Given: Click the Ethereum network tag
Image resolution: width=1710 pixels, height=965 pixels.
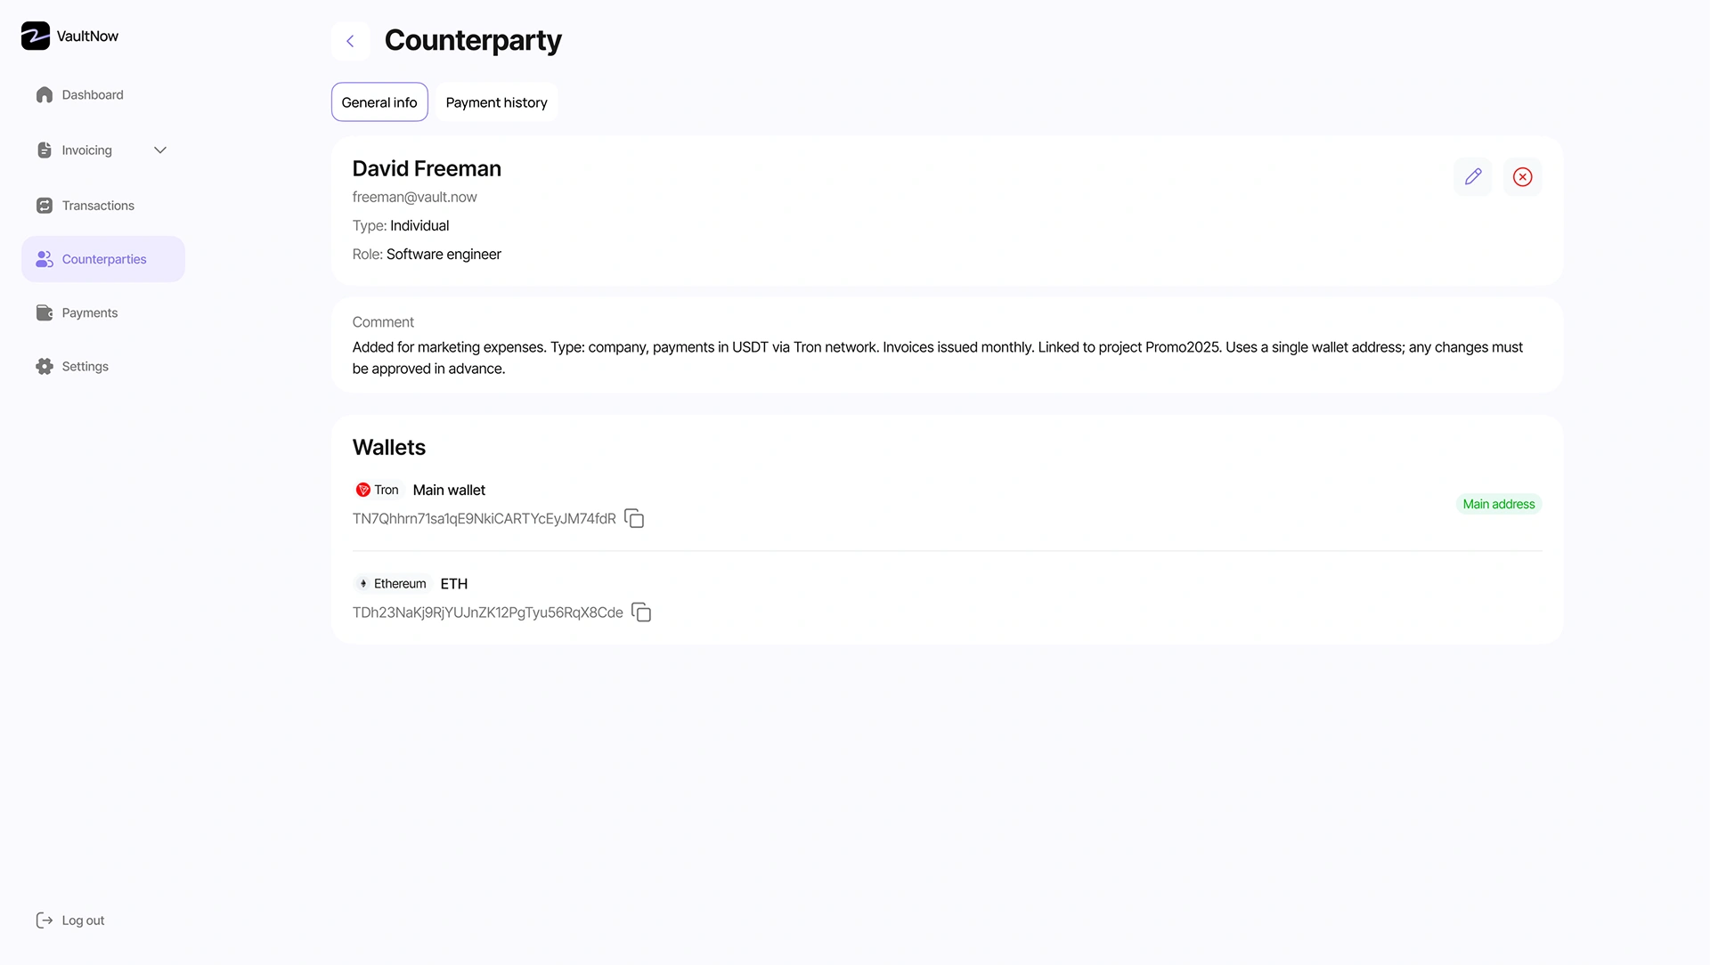Looking at the screenshot, I should pos(392,584).
